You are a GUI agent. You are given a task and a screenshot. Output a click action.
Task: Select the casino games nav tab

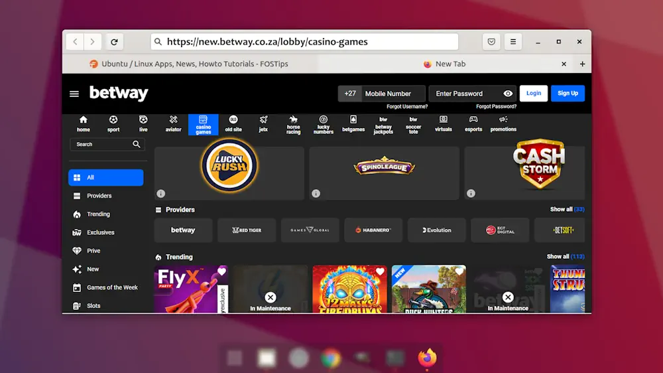pos(204,125)
